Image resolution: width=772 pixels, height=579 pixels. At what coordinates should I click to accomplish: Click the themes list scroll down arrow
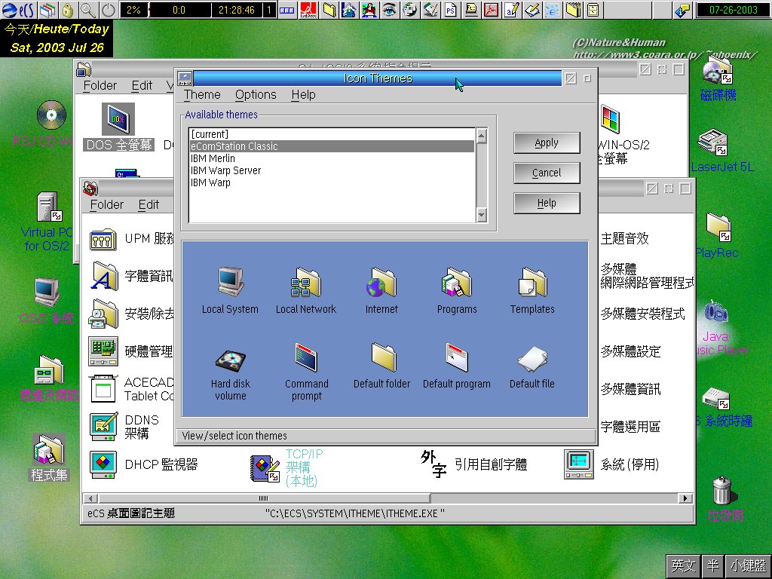482,215
